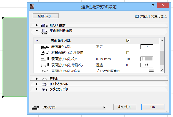
Task: Expand the リストとラベル panel
Action: click(x=37, y=84)
